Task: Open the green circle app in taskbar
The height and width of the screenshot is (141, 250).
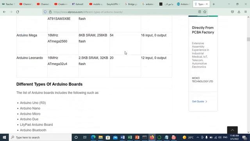Action: click(x=159, y=137)
